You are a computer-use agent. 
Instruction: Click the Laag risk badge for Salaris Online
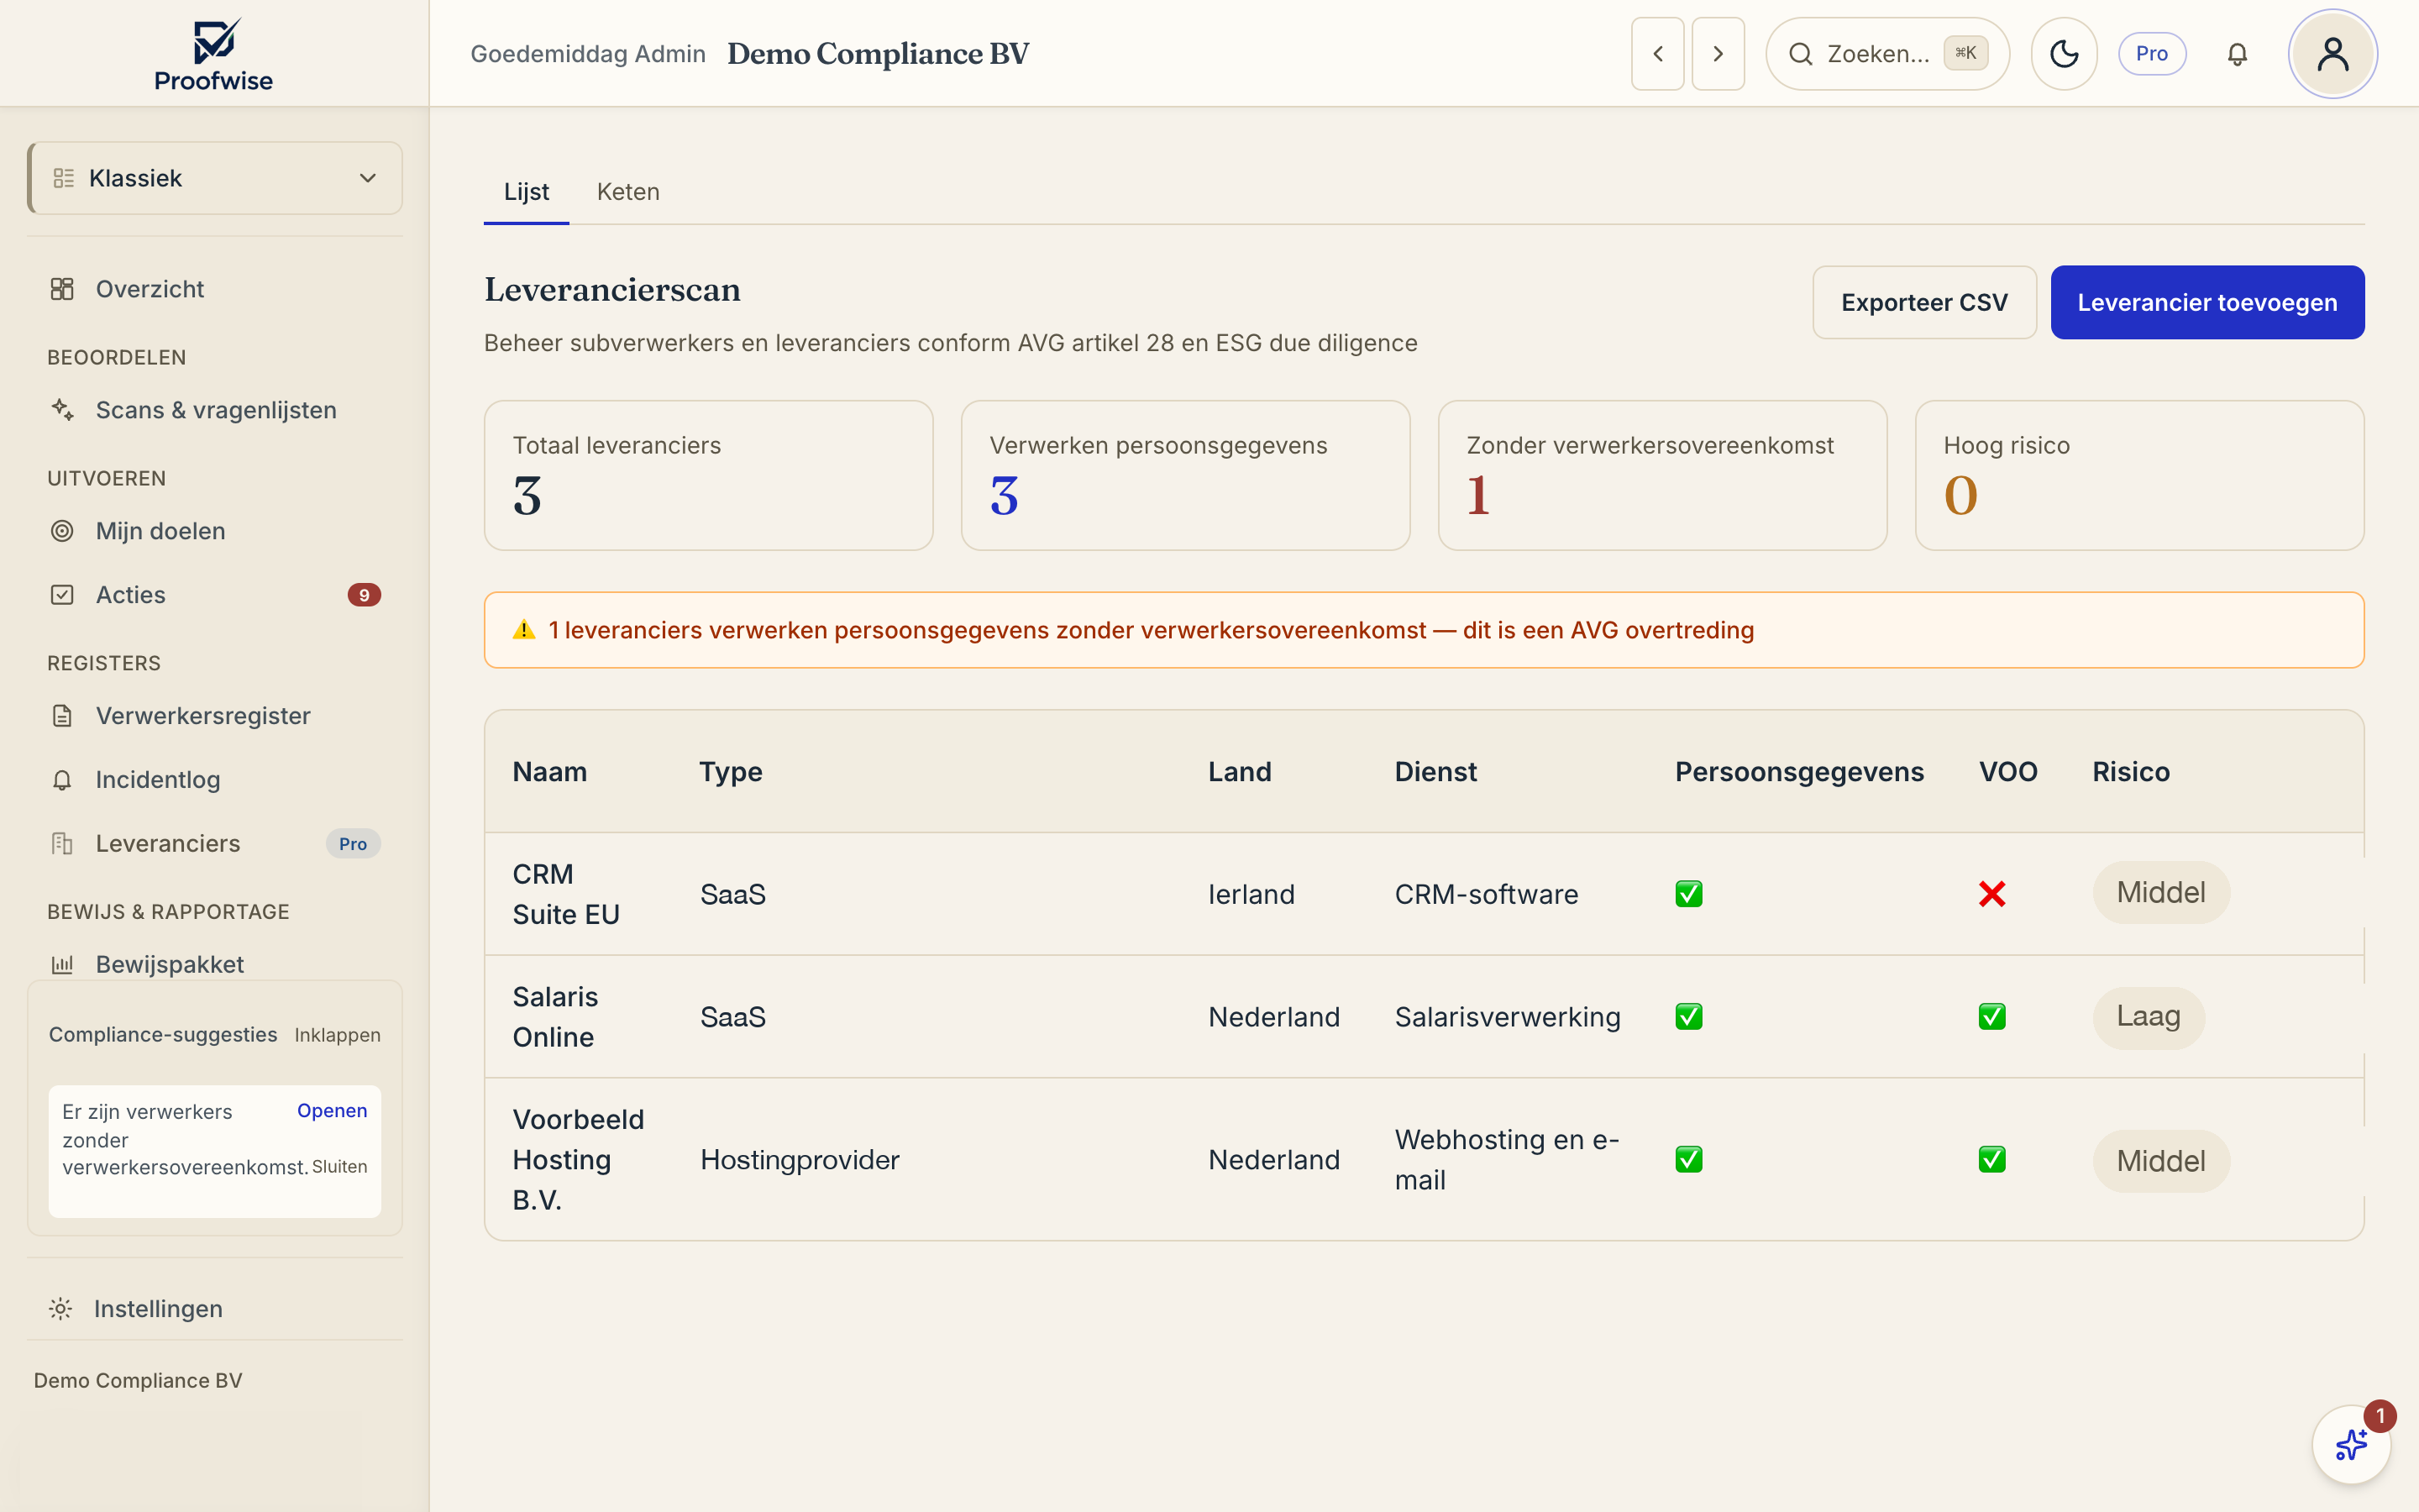(x=2148, y=1017)
